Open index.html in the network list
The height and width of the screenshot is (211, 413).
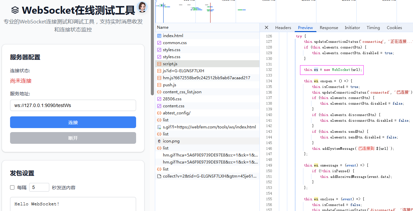coord(207,36)
